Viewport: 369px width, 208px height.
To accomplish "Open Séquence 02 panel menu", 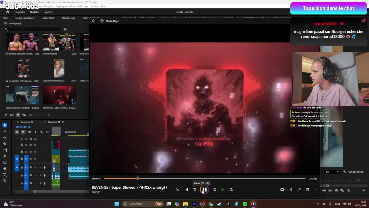I will tap(63, 122).
